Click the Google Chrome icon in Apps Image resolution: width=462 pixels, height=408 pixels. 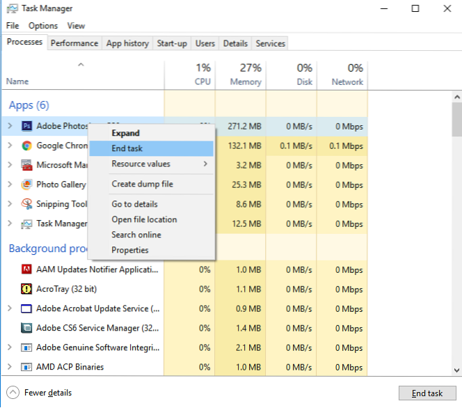27,146
